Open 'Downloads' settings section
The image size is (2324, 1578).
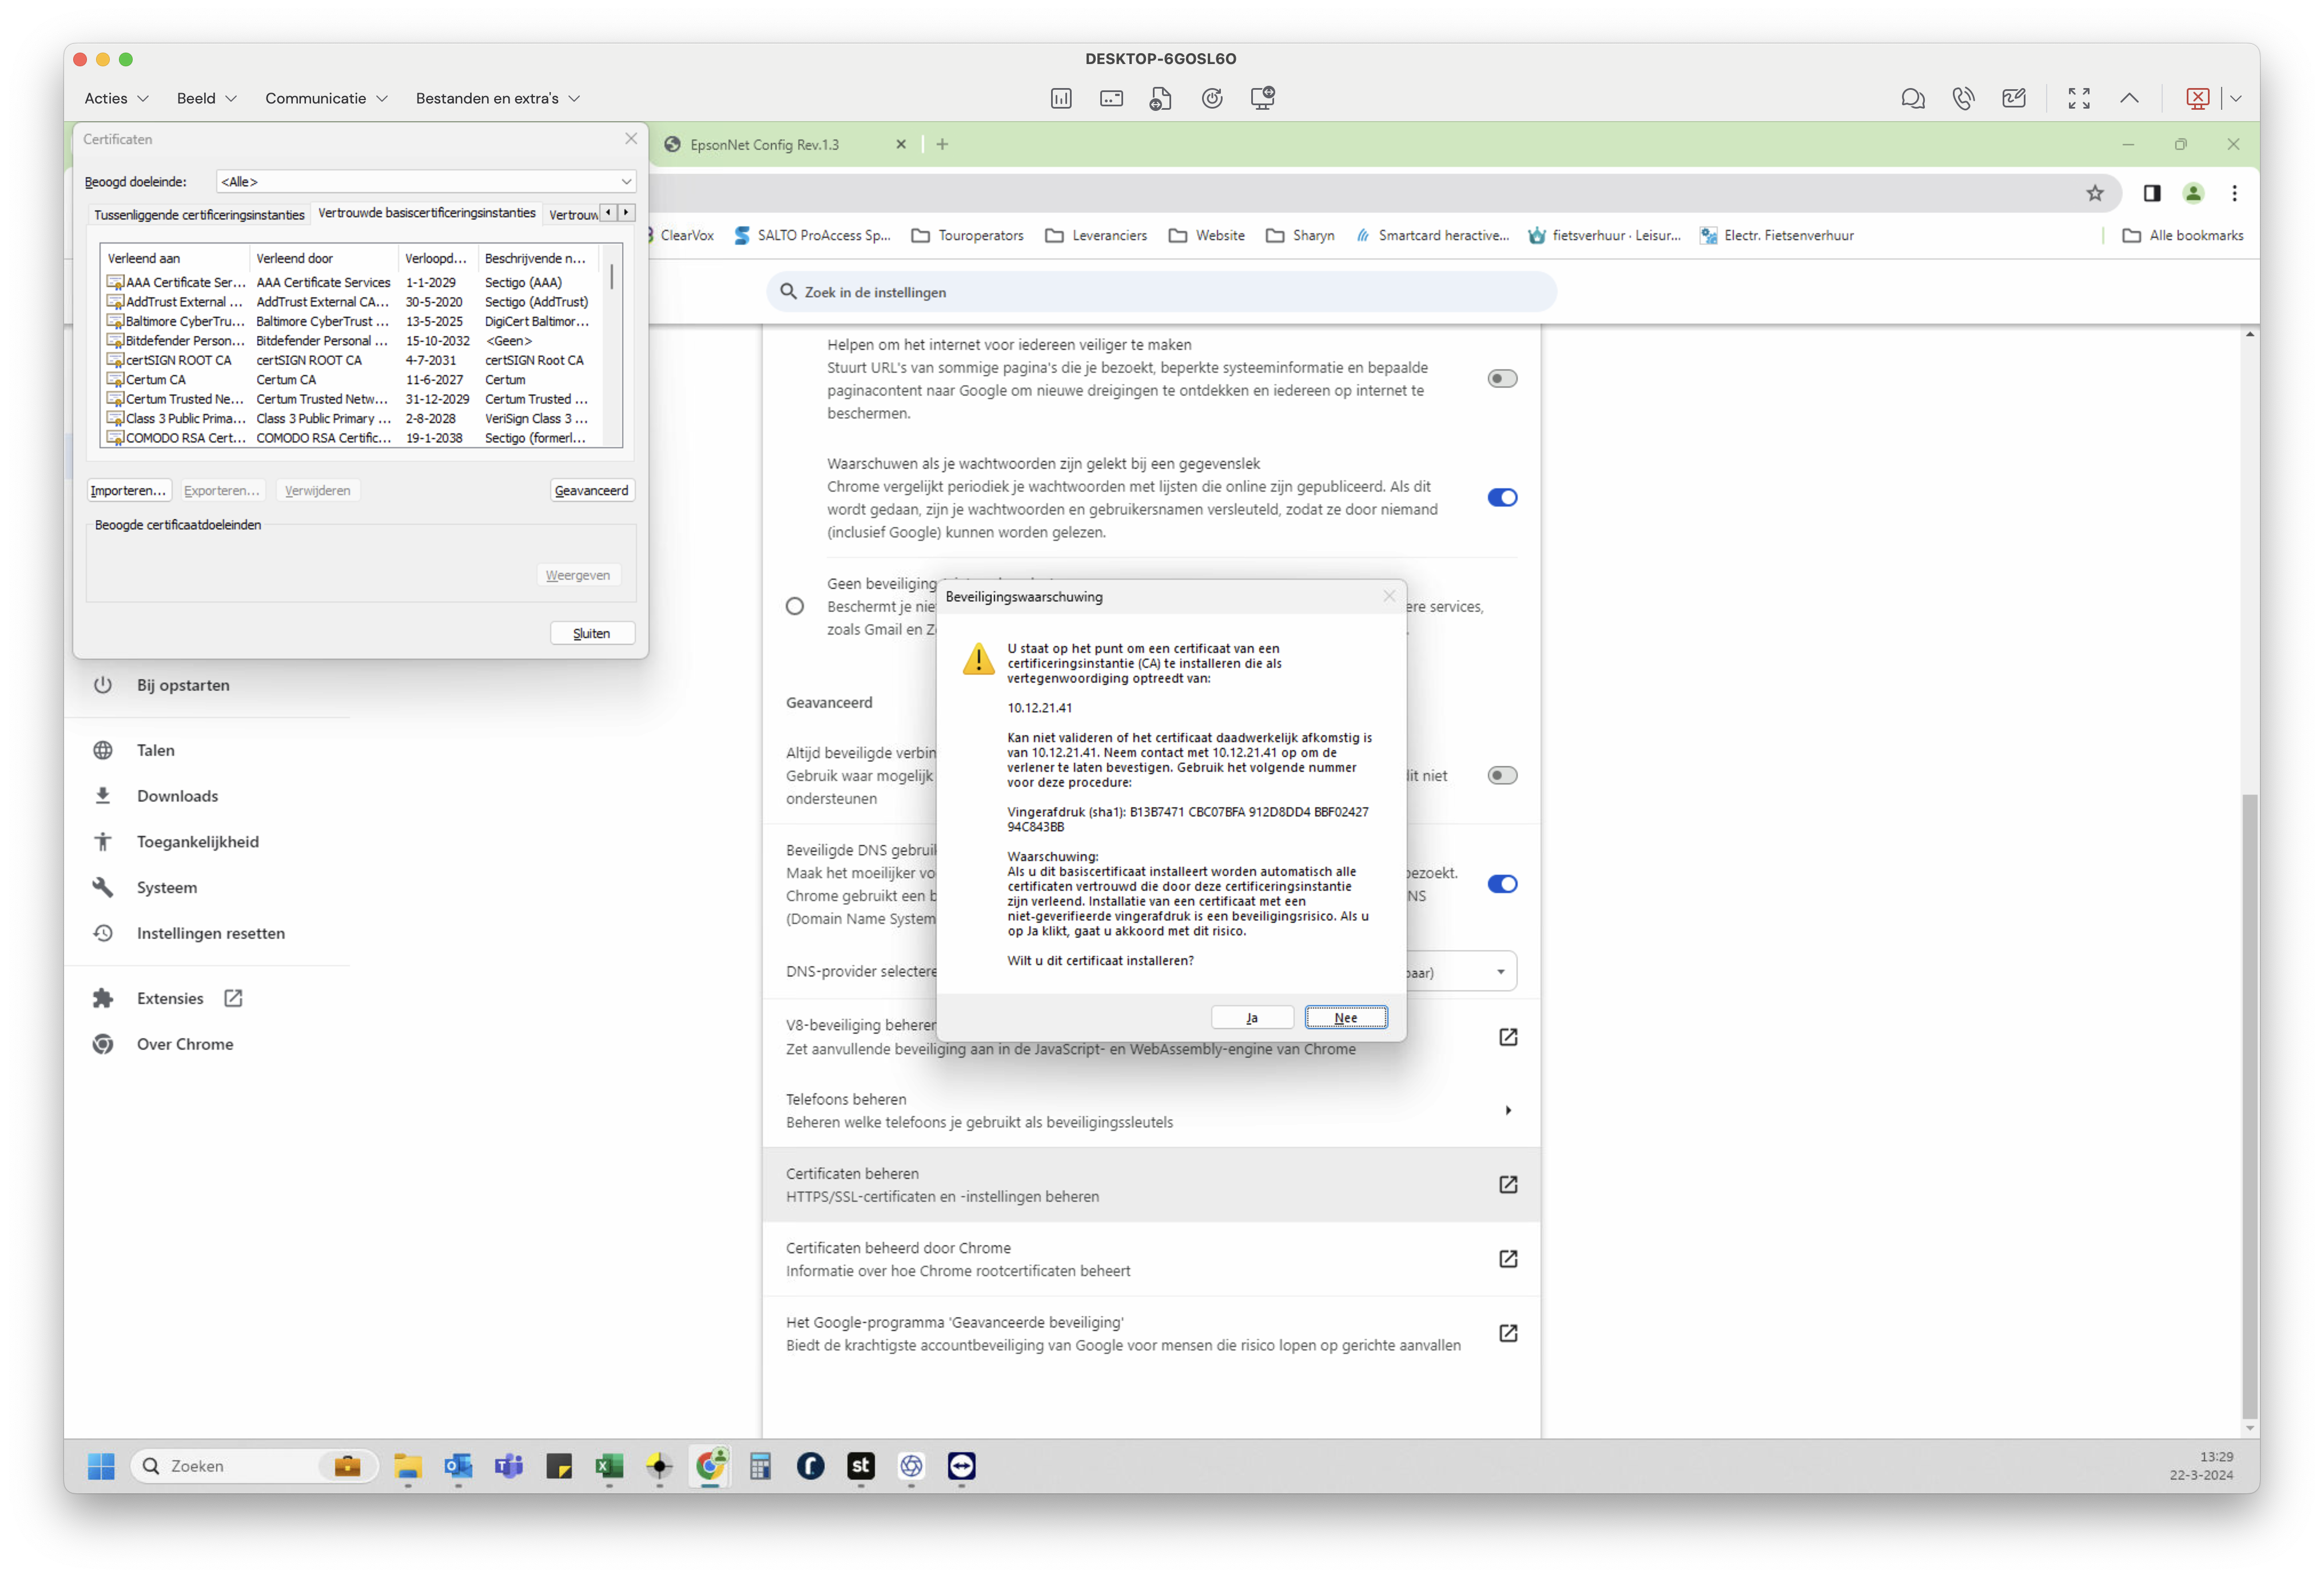[177, 796]
